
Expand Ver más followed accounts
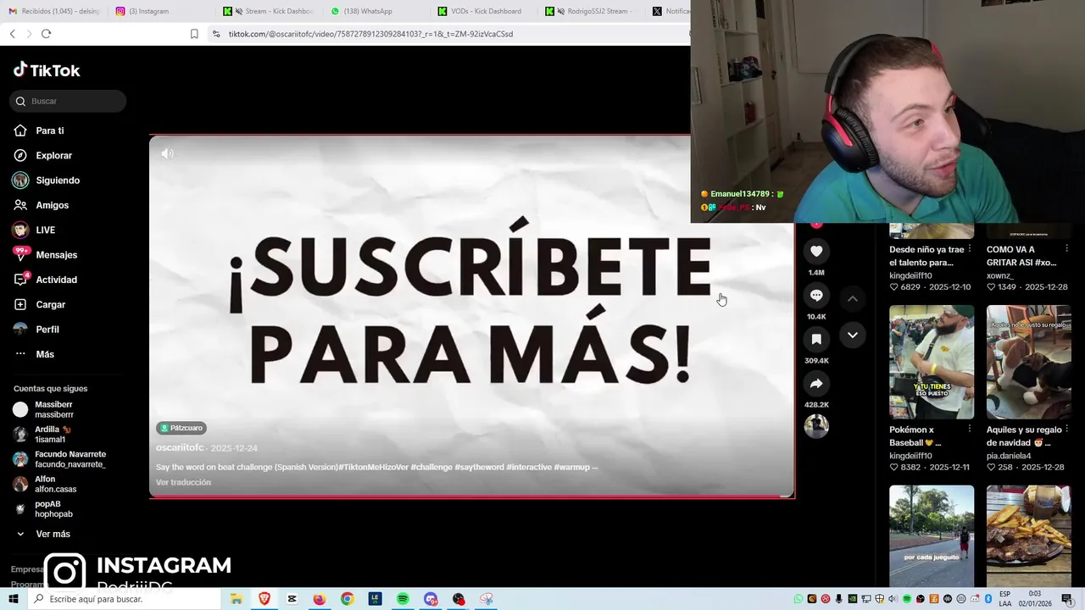[42, 534]
